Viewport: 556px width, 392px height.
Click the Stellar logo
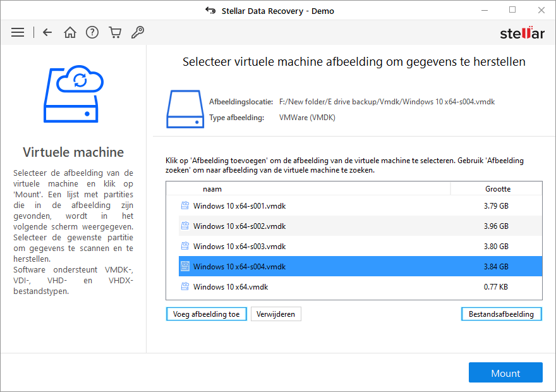522,33
